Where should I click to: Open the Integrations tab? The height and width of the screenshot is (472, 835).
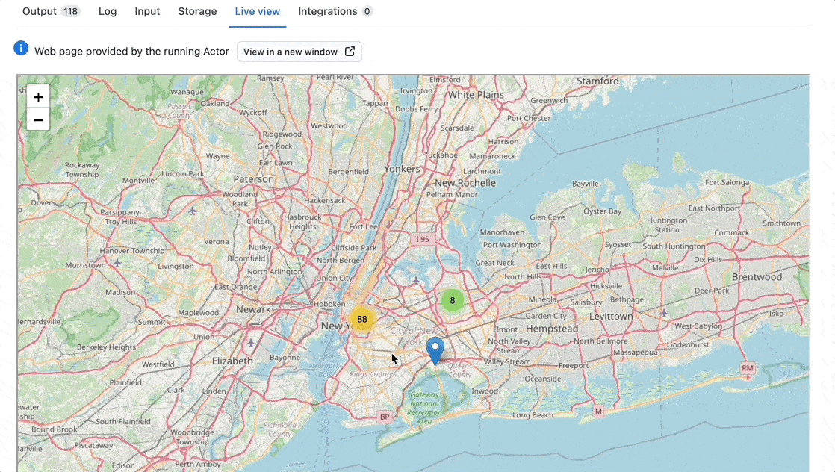pos(335,11)
